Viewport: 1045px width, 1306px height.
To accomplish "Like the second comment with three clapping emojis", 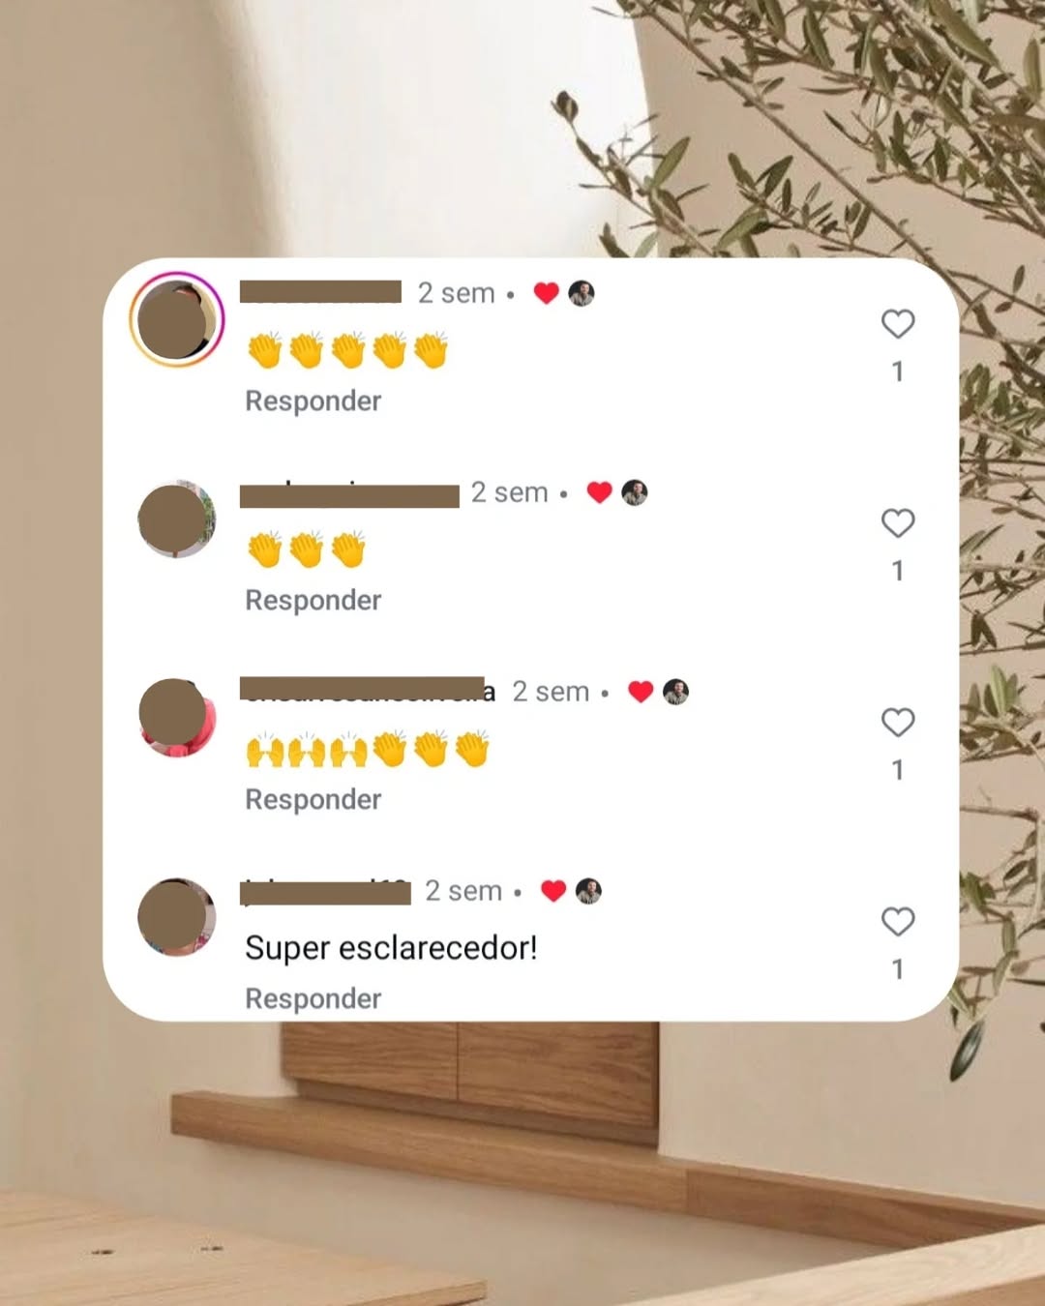I will click(898, 523).
